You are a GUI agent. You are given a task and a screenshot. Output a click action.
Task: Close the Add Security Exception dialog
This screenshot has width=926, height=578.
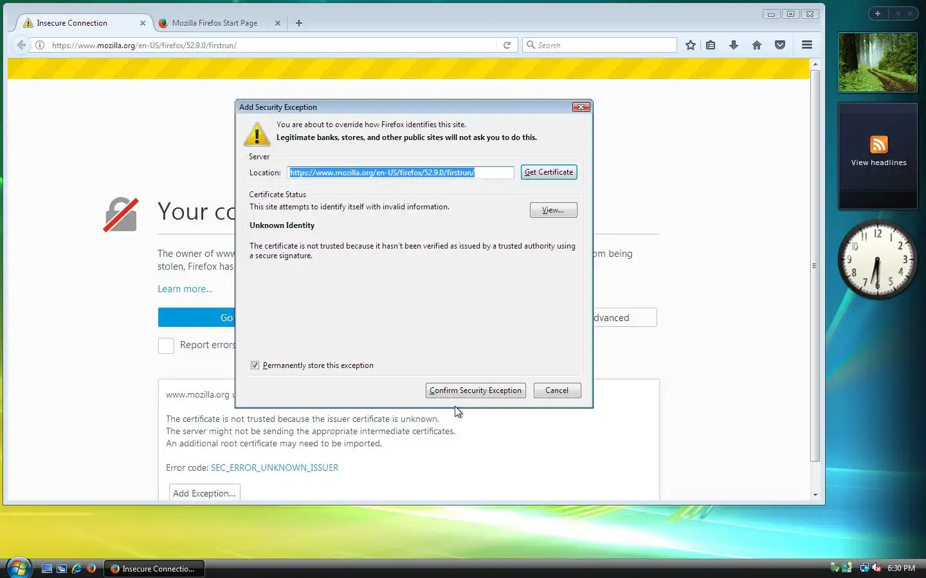coord(581,107)
